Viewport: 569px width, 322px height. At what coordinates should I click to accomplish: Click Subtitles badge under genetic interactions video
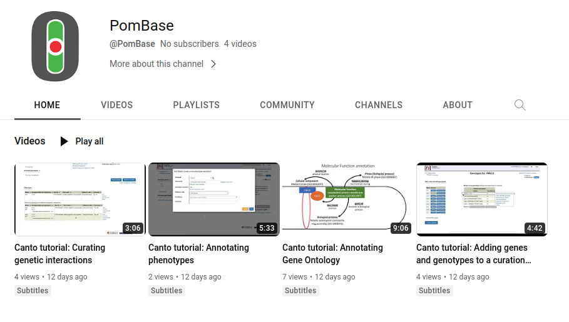click(33, 291)
